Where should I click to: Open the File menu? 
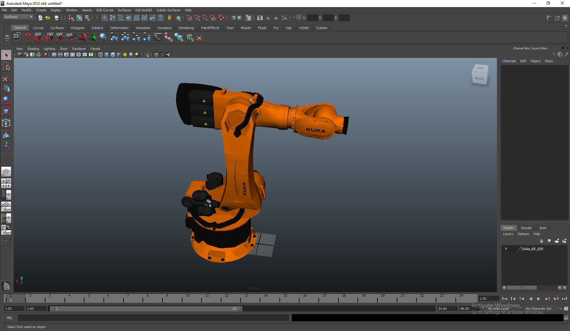pyautogui.click(x=4, y=10)
